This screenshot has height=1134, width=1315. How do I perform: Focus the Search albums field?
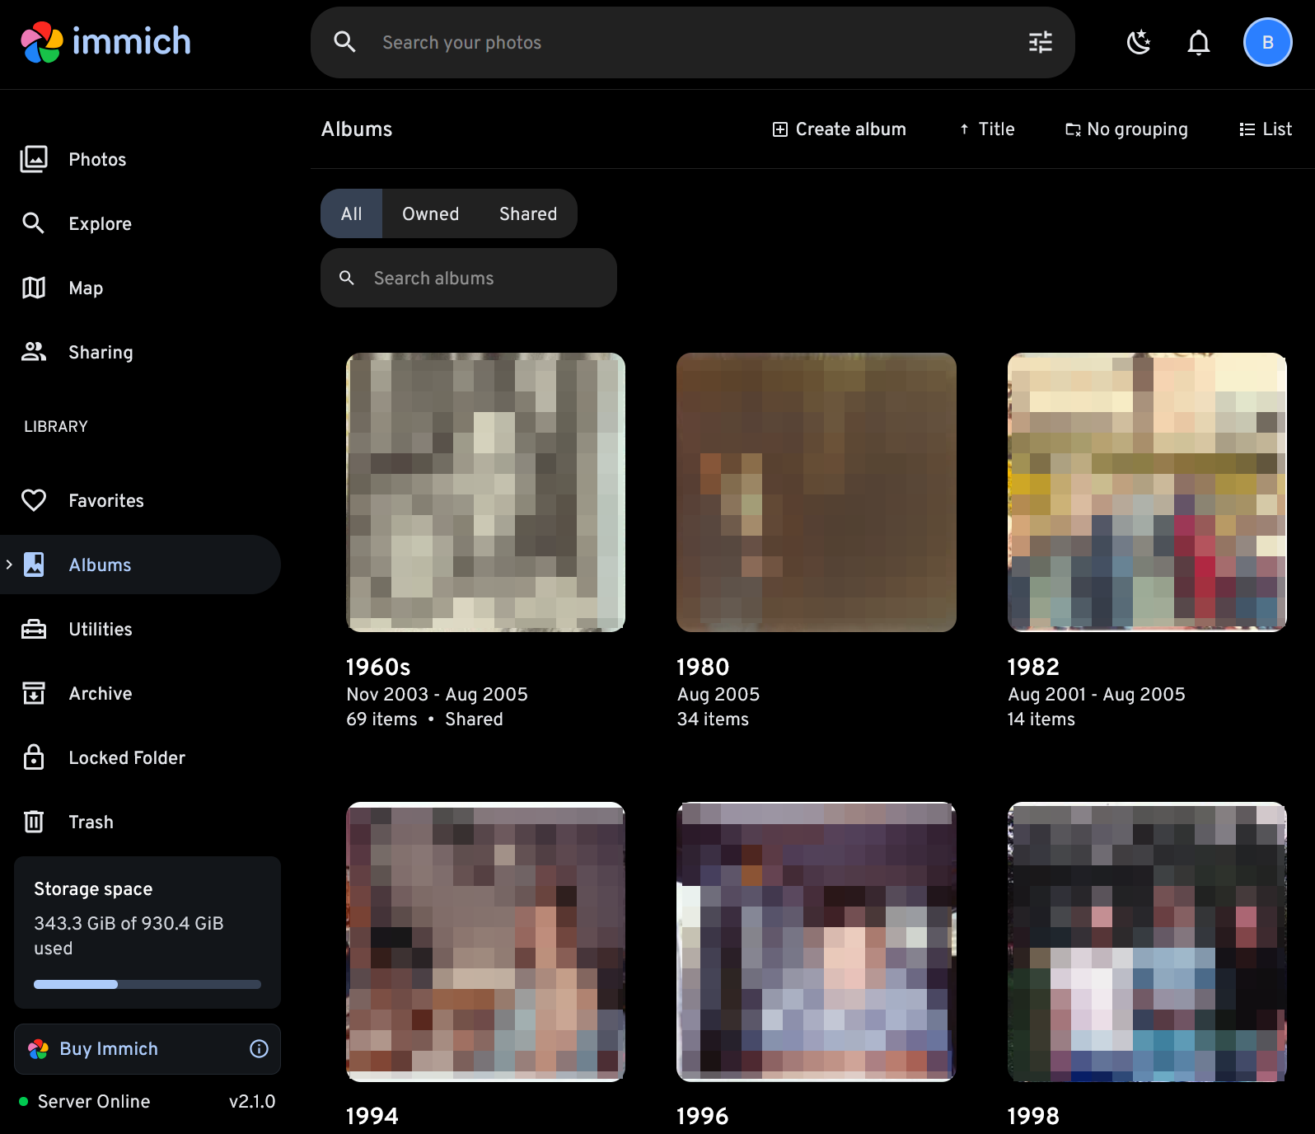point(469,278)
